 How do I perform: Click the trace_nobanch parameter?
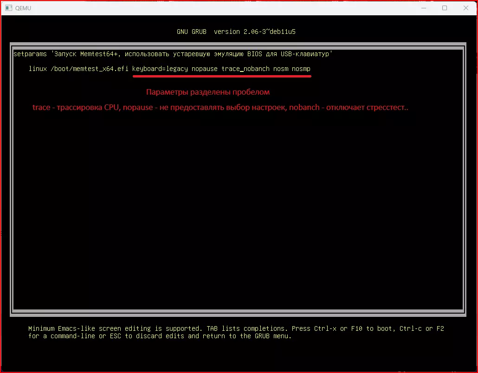pyautogui.click(x=245, y=69)
